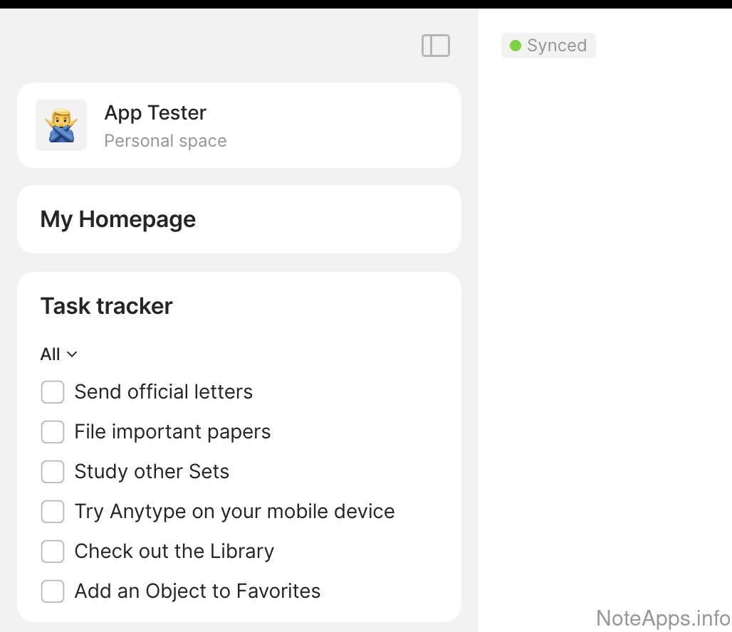Click the App Tester avatar emoji
The height and width of the screenshot is (632, 732).
61,125
